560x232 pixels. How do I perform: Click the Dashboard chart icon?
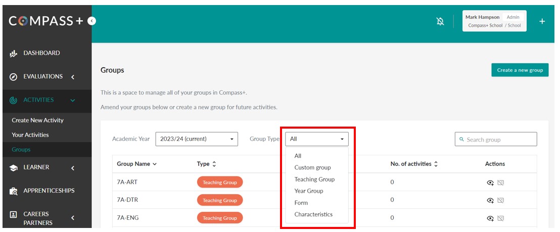(14, 53)
